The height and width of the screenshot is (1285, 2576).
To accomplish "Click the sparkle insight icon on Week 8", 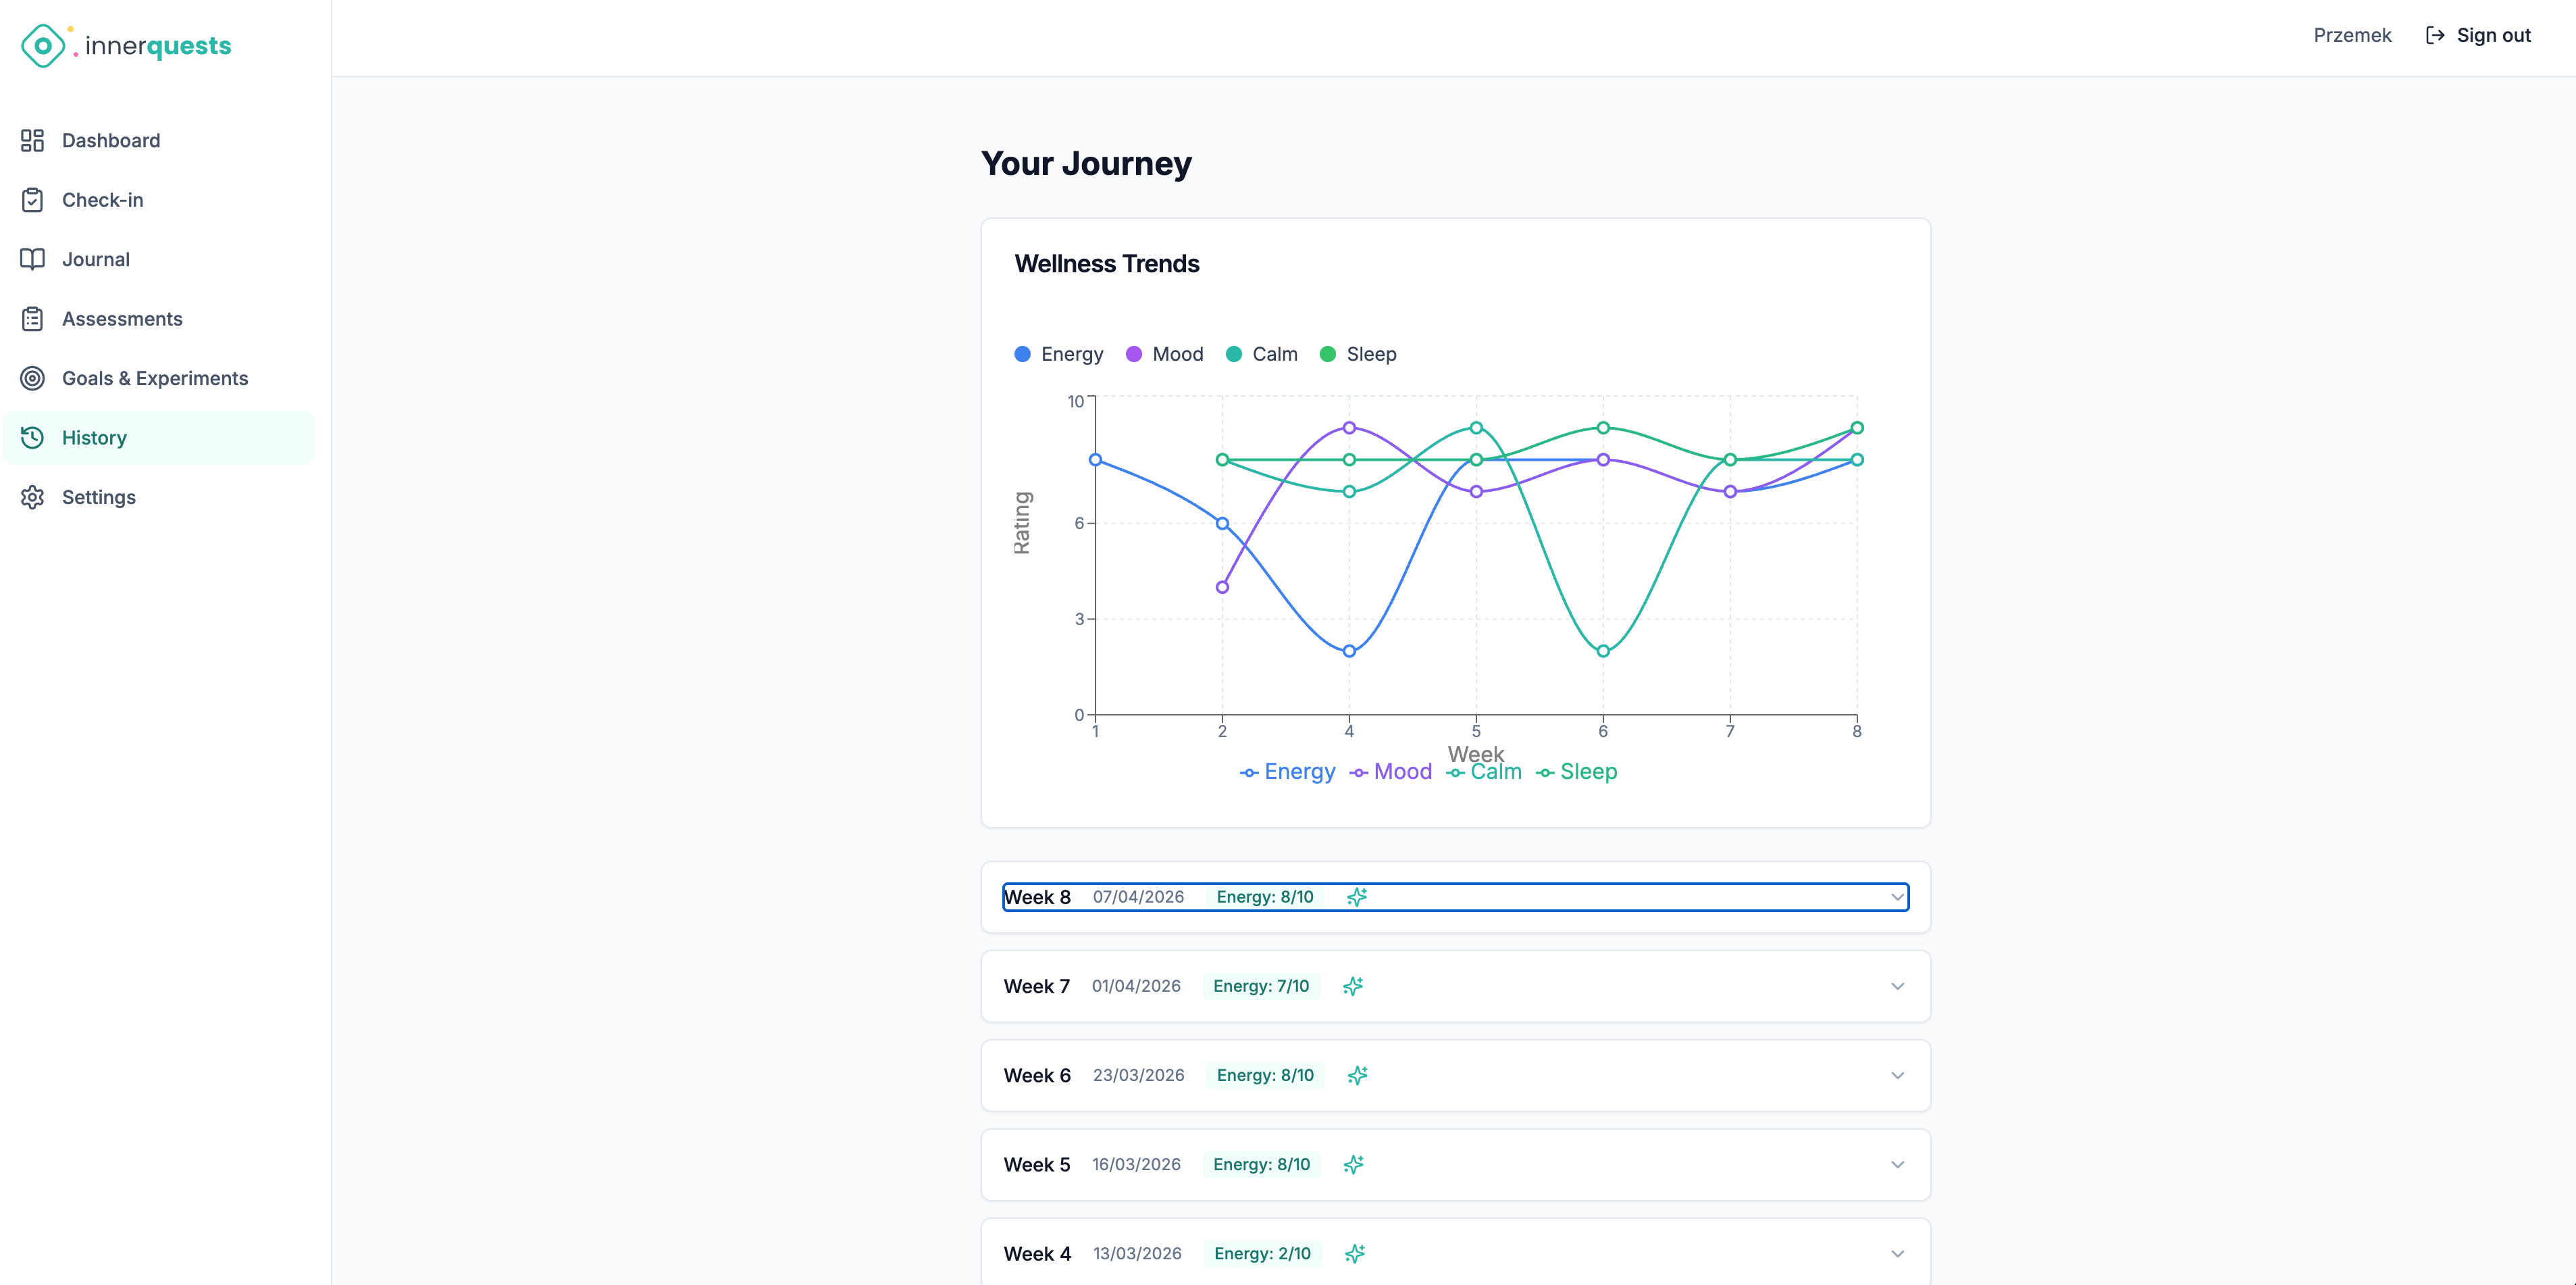I will (1356, 897).
